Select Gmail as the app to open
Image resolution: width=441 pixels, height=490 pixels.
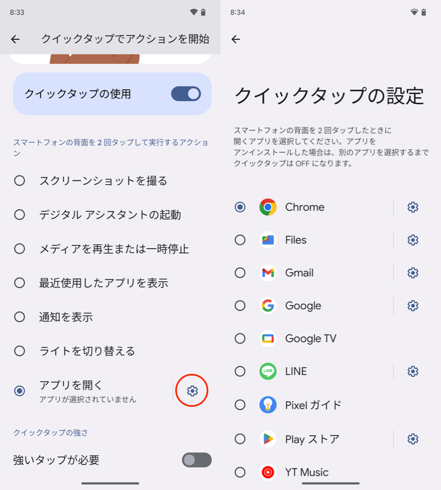(x=240, y=273)
